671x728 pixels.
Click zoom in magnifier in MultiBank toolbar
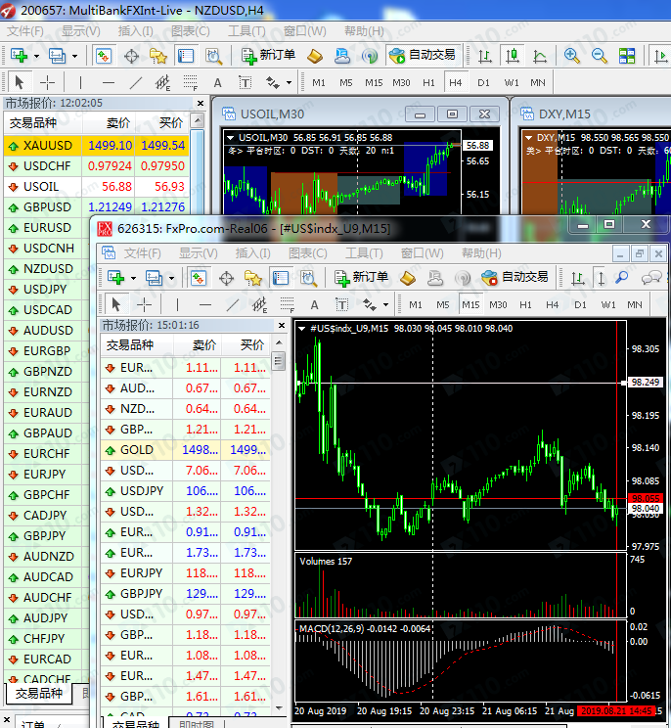tap(571, 56)
